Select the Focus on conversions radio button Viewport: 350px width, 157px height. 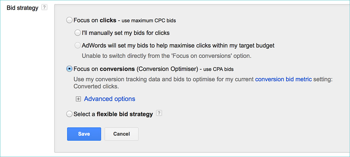coord(70,69)
